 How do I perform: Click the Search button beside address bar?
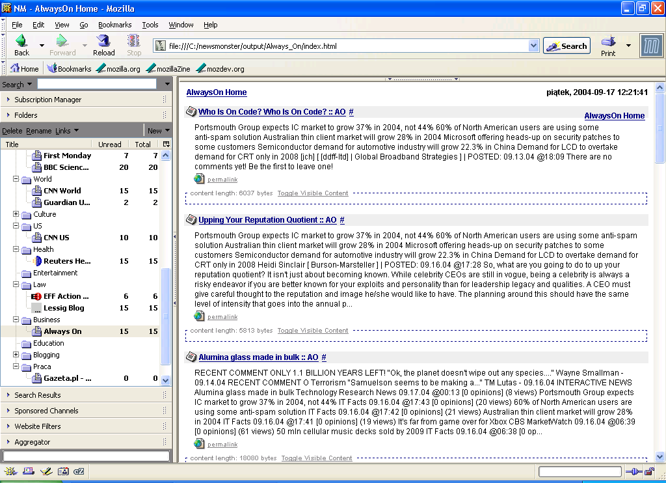click(x=566, y=46)
